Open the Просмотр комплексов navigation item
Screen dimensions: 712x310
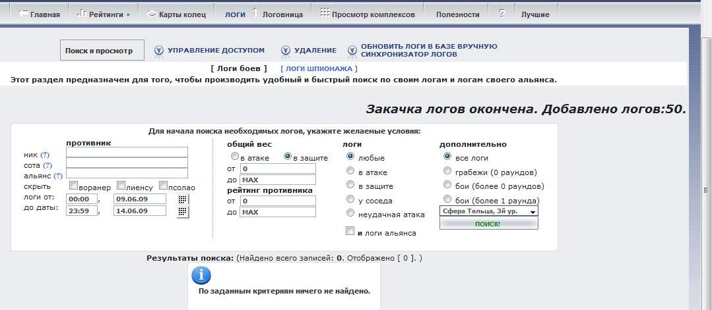click(373, 14)
